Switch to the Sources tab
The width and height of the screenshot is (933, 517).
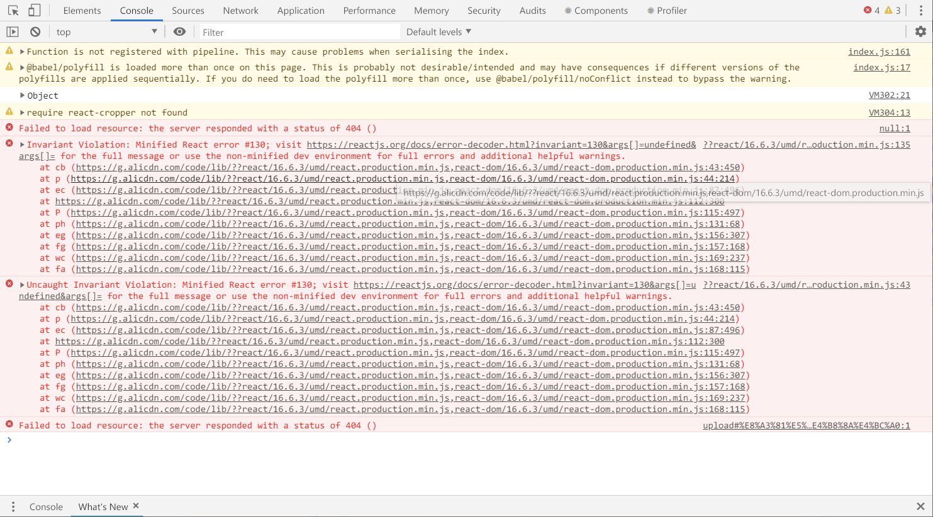[187, 11]
